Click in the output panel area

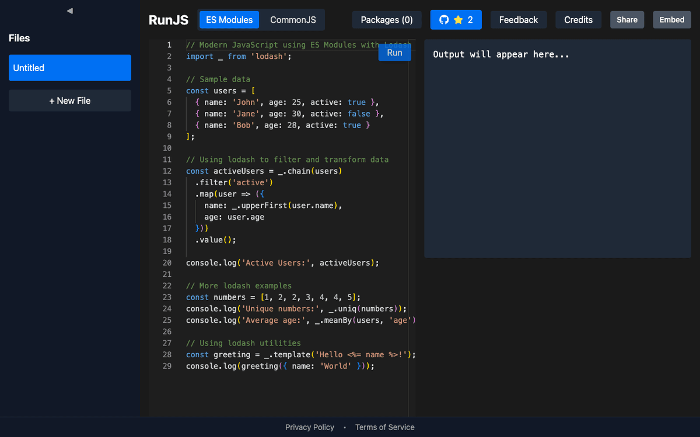[558, 149]
